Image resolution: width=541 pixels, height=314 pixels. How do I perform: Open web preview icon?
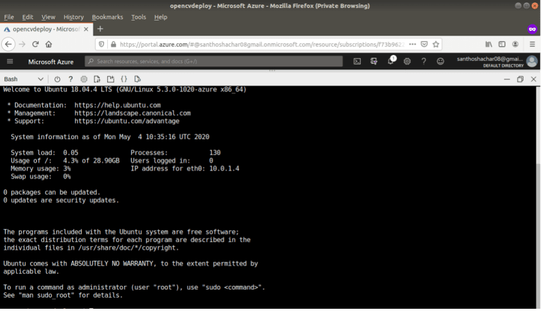[x=138, y=79]
